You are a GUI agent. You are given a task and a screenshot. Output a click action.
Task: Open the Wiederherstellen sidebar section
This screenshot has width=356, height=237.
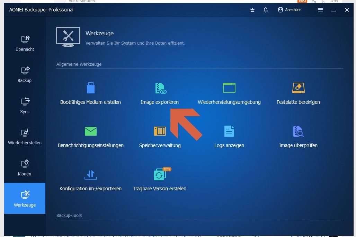(25, 137)
